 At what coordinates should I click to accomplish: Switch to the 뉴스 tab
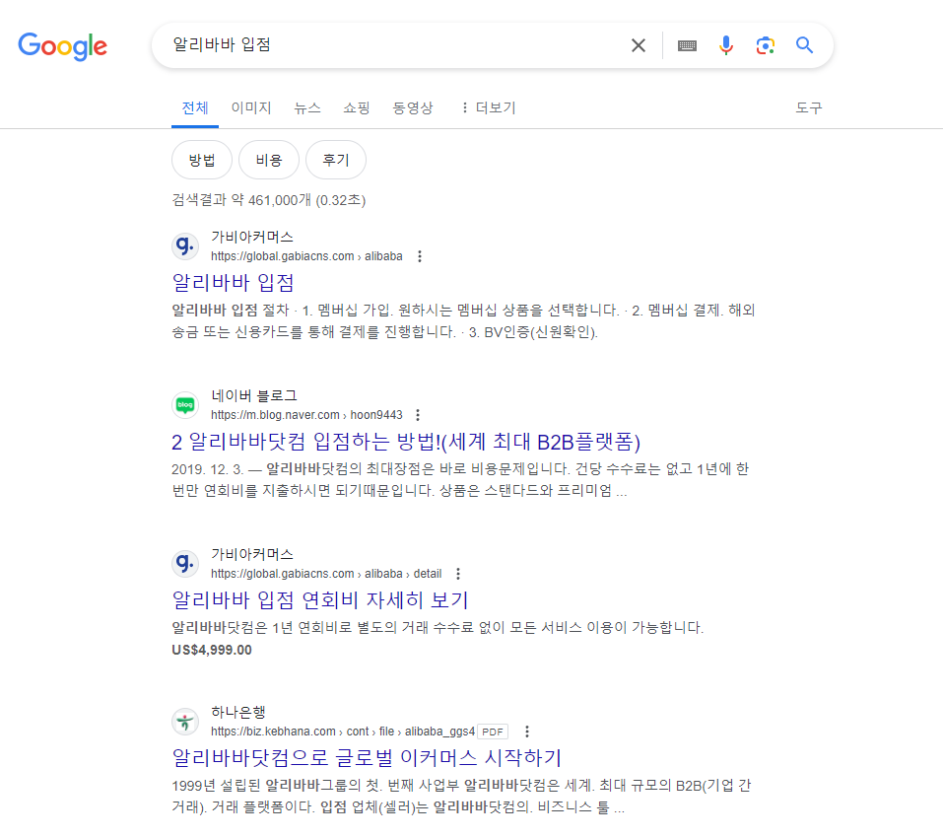(307, 107)
